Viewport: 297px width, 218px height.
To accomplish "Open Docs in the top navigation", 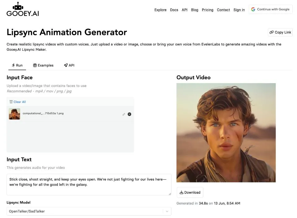I will click(x=174, y=10).
